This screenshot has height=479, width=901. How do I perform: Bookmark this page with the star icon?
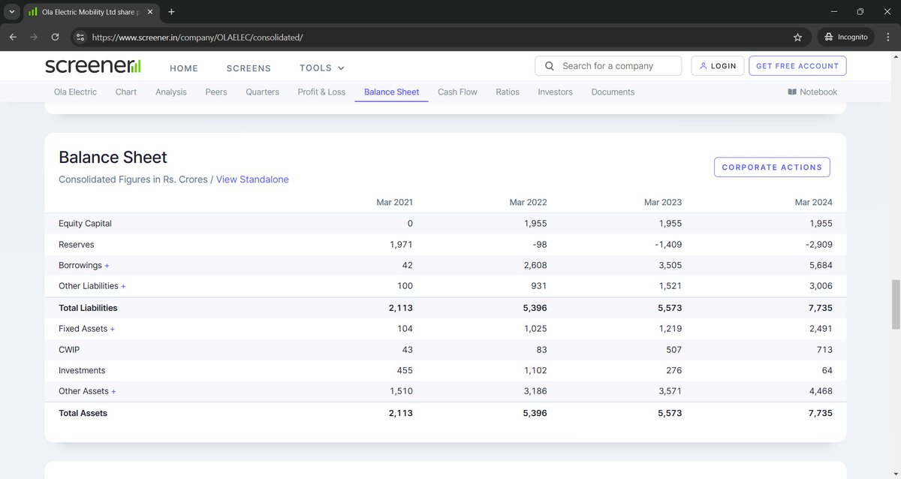click(x=797, y=37)
